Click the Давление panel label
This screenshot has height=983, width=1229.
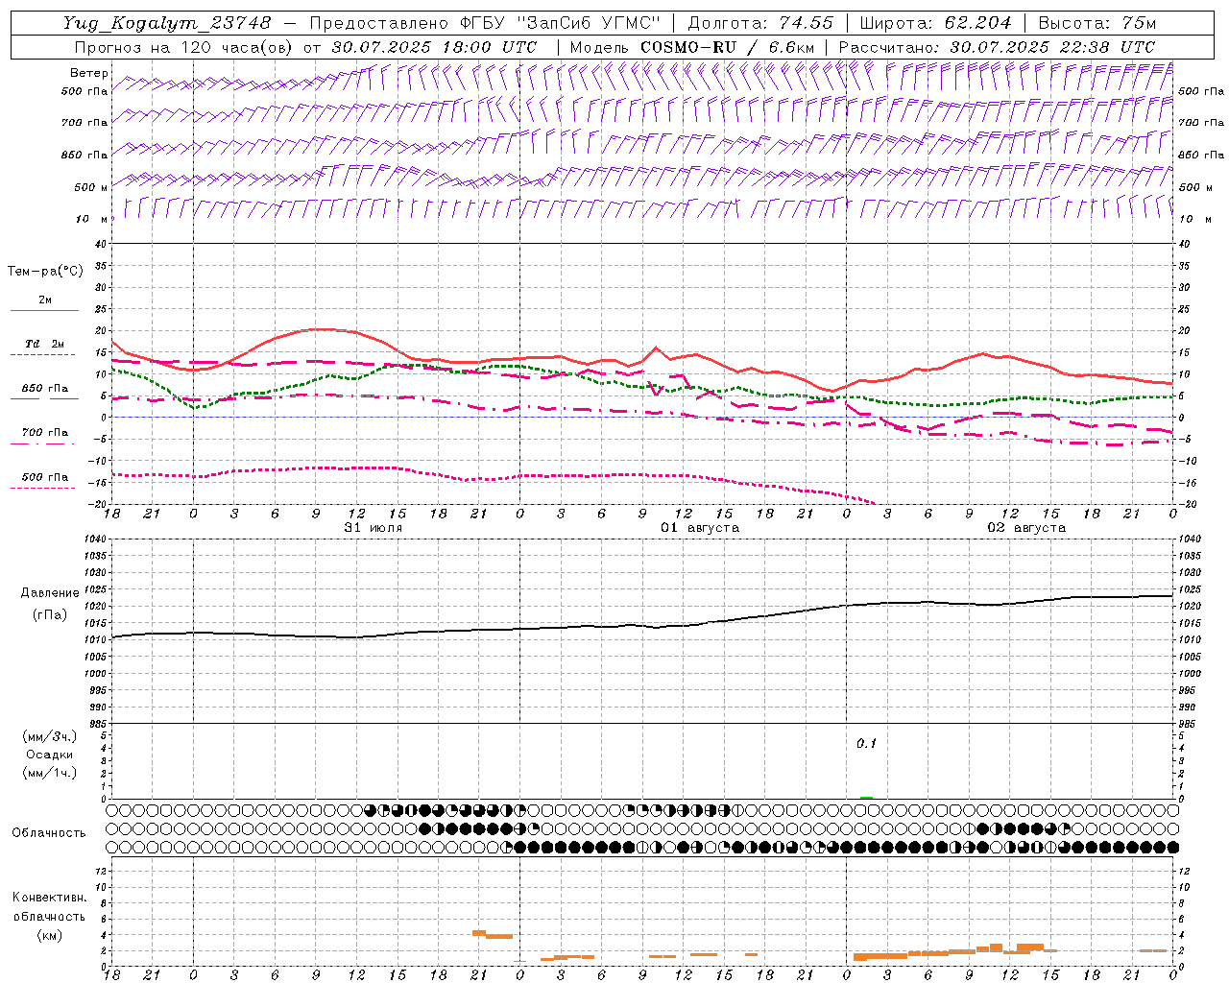coord(50,593)
